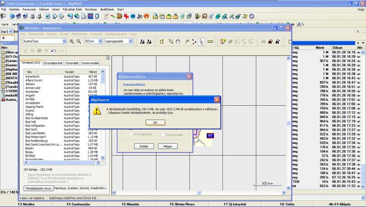Click the zoom out magnifier in MapSource toolbar

(x=78, y=42)
